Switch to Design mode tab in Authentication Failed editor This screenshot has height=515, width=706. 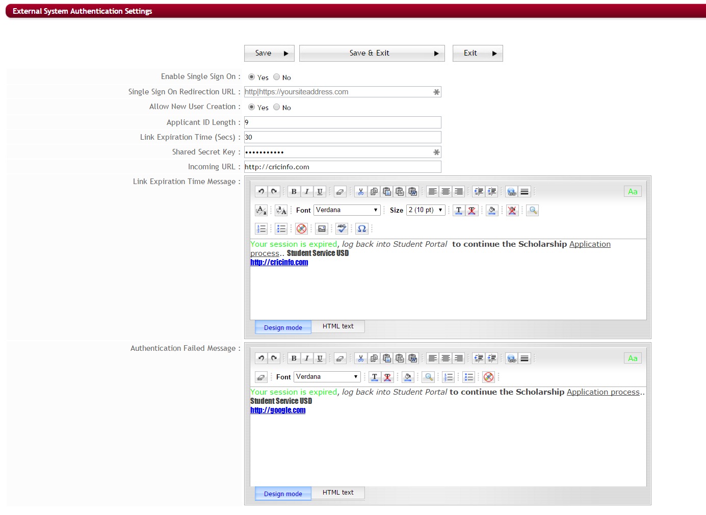pyautogui.click(x=283, y=494)
